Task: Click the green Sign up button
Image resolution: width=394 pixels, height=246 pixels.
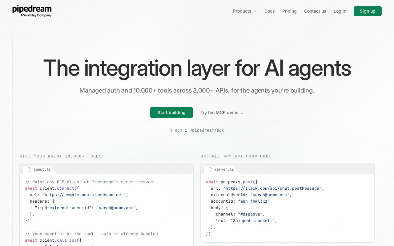Action: [368, 11]
